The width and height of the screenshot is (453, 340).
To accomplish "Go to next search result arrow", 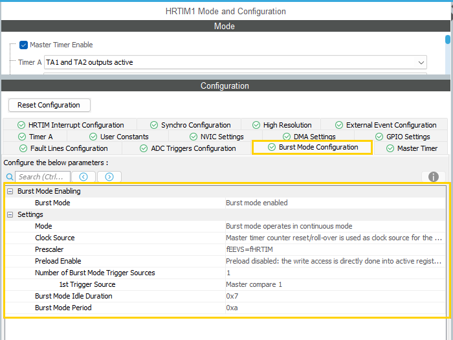I will pyautogui.click(x=109, y=177).
